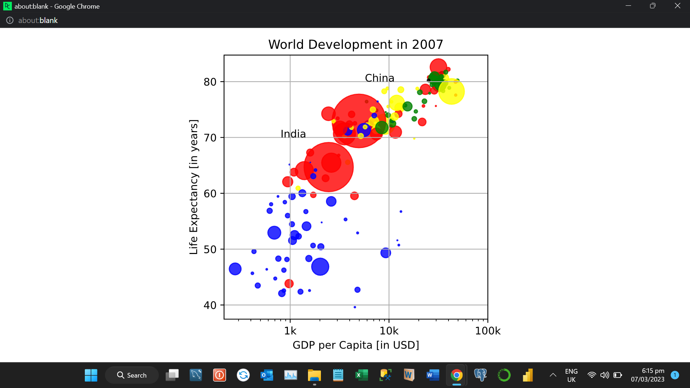Click the speaker icon to adjust volume
The height and width of the screenshot is (388, 690).
605,375
